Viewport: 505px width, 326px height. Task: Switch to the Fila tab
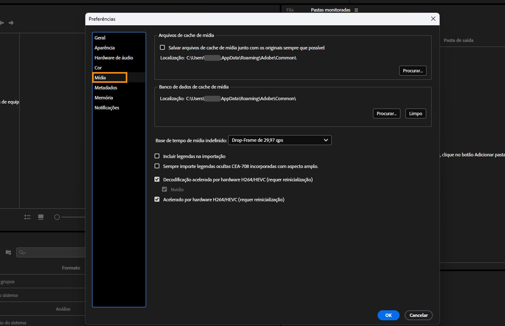point(290,10)
